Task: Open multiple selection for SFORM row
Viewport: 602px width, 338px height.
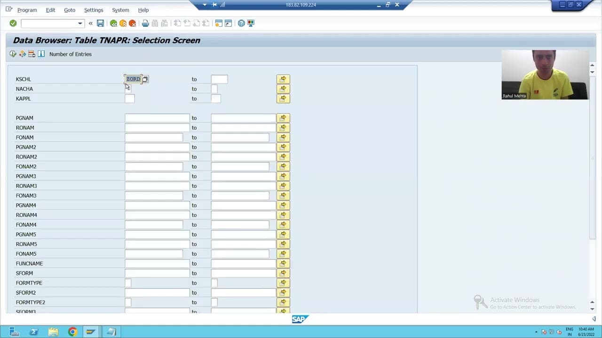Action: pos(283,273)
